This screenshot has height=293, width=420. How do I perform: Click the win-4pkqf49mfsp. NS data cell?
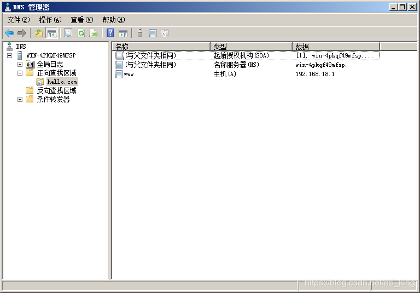tap(321, 65)
